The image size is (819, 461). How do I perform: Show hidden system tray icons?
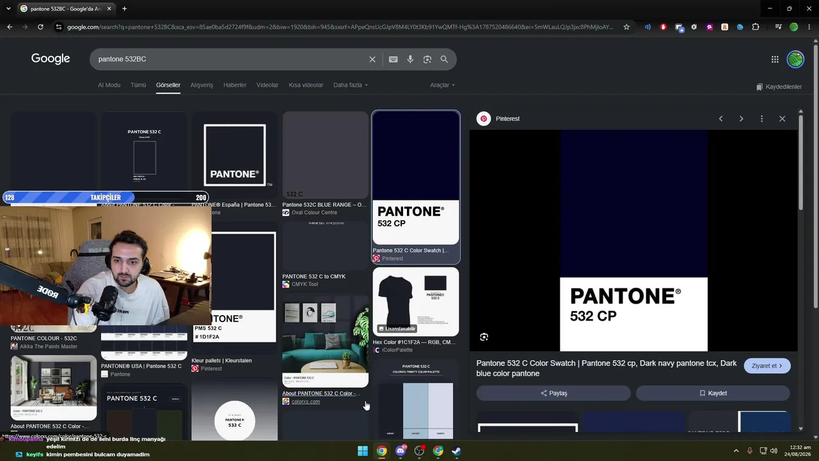point(736,451)
